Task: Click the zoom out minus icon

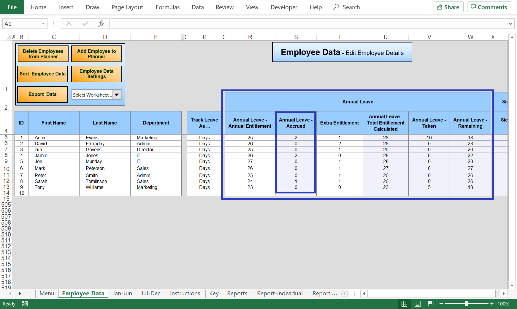Action: pos(441,304)
